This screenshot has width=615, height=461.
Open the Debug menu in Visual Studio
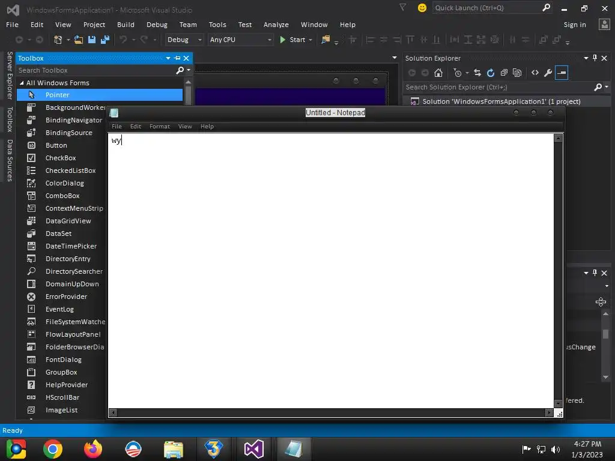pyautogui.click(x=157, y=25)
